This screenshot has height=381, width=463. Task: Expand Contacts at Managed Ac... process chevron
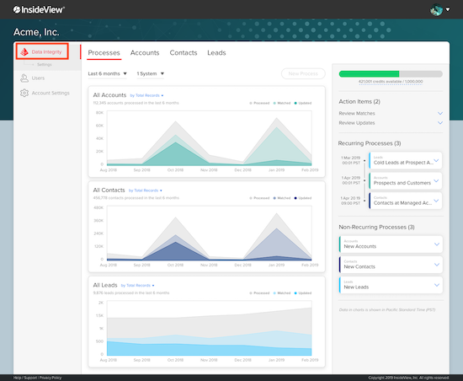tap(436, 201)
